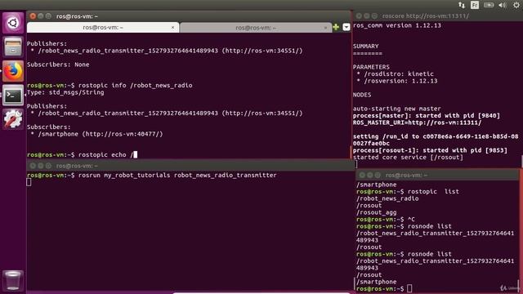
Task: Open the battery status indicator
Action: (x=489, y=5)
